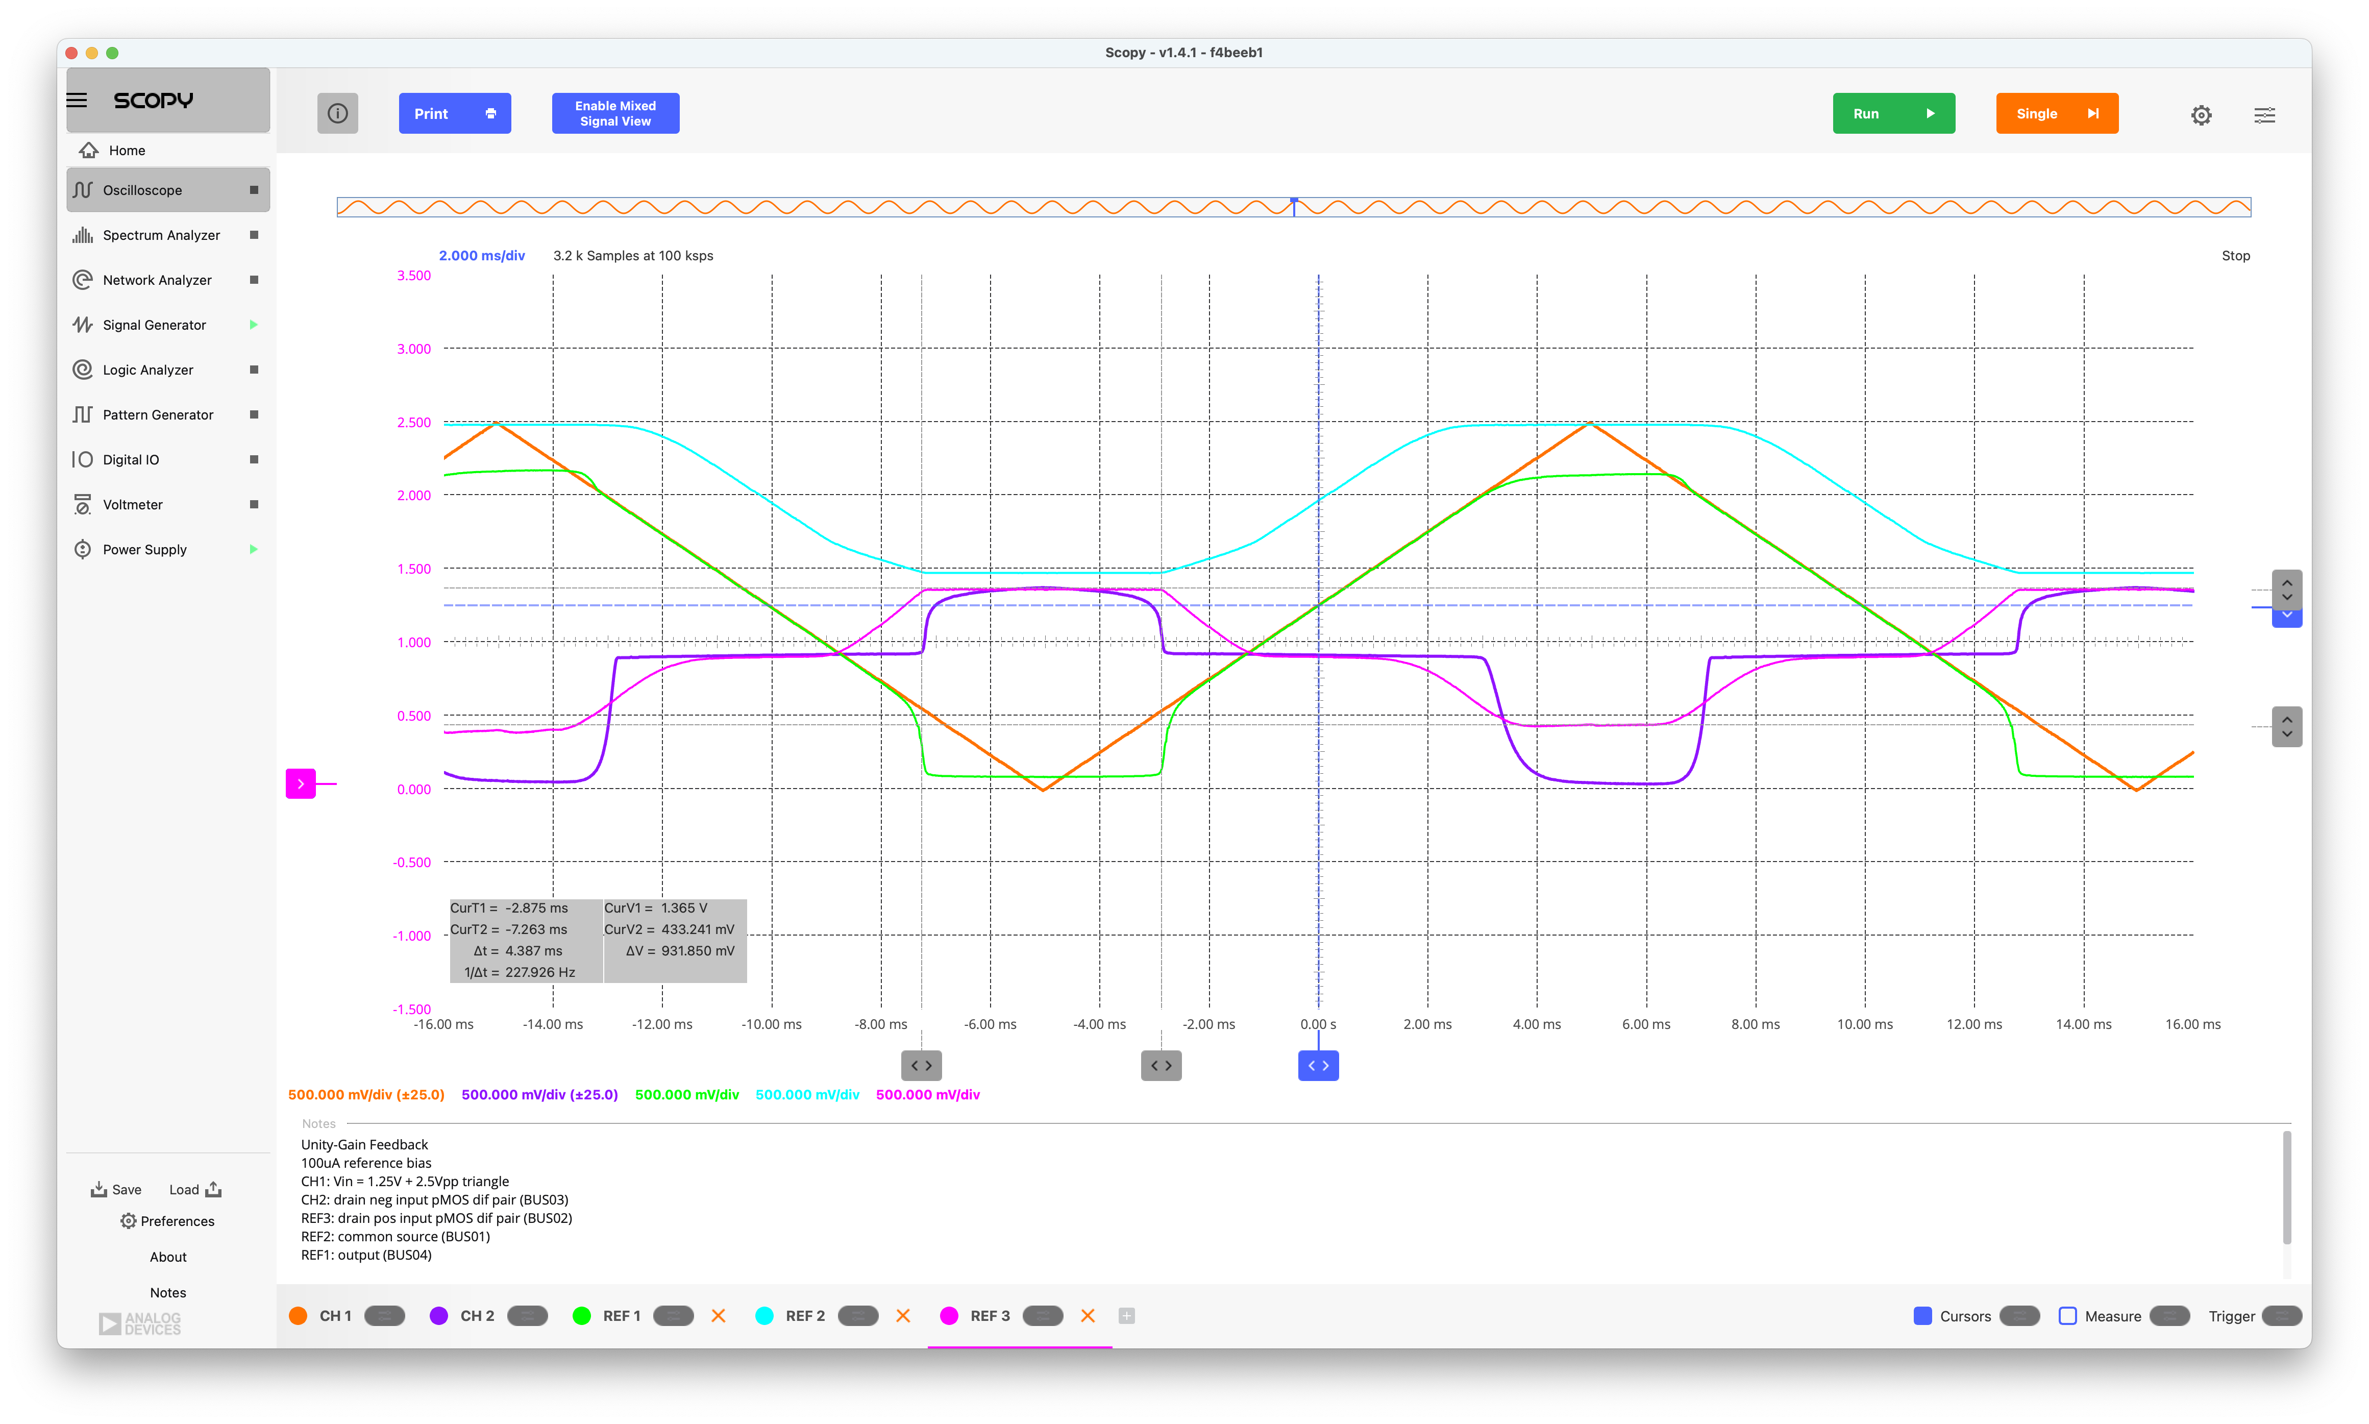Click the Spectrum Analyzer bars icon

(x=83, y=235)
